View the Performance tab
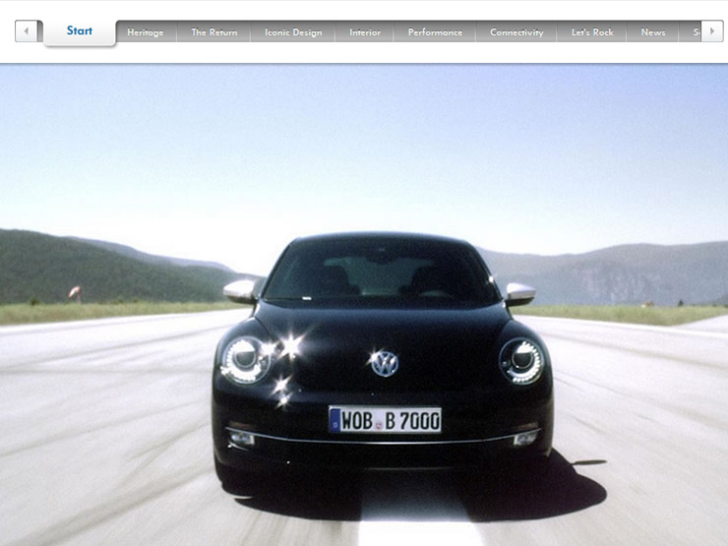Screen dimensions: 728x546 tap(435, 32)
